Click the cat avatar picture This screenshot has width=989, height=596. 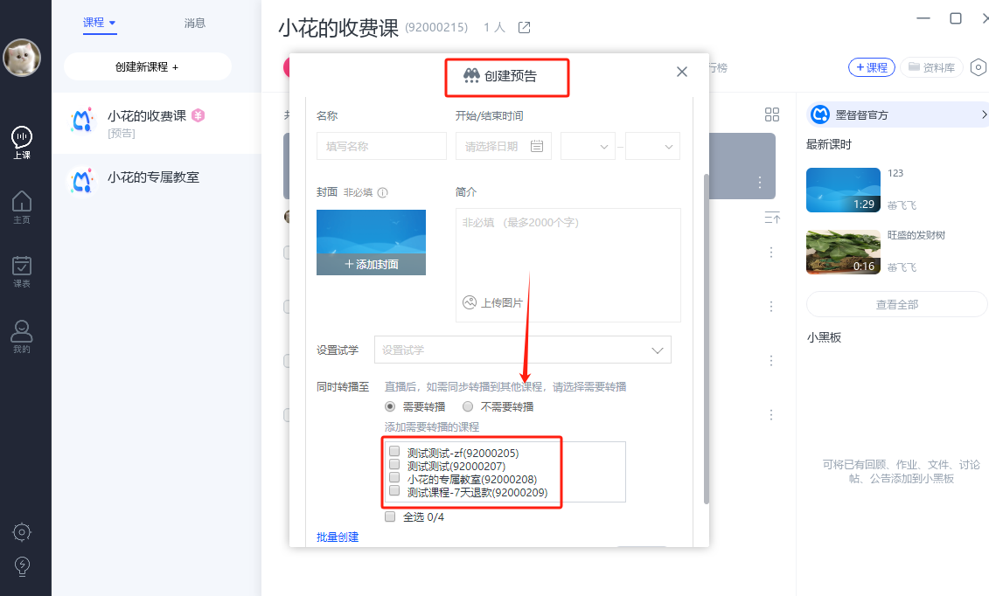(22, 58)
